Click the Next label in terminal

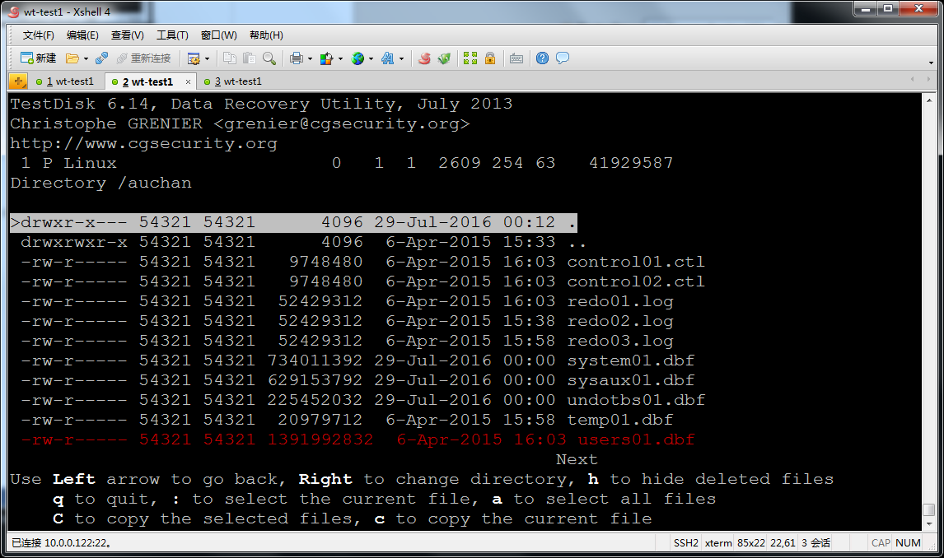coord(577,459)
